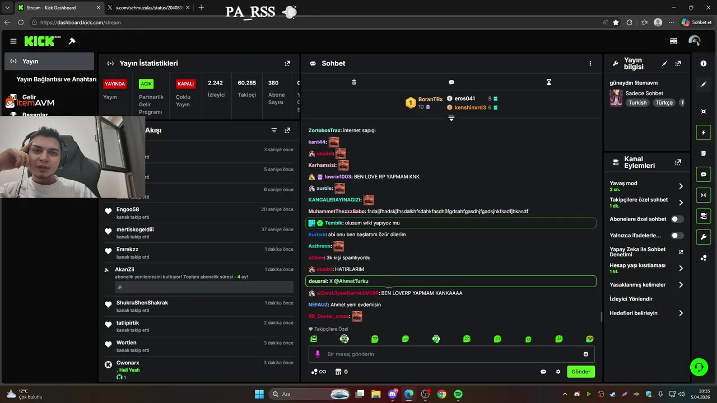The width and height of the screenshot is (717, 403).
Task: Select the chat bubble icon under Sohbet header
Action: pyautogui.click(x=451, y=82)
